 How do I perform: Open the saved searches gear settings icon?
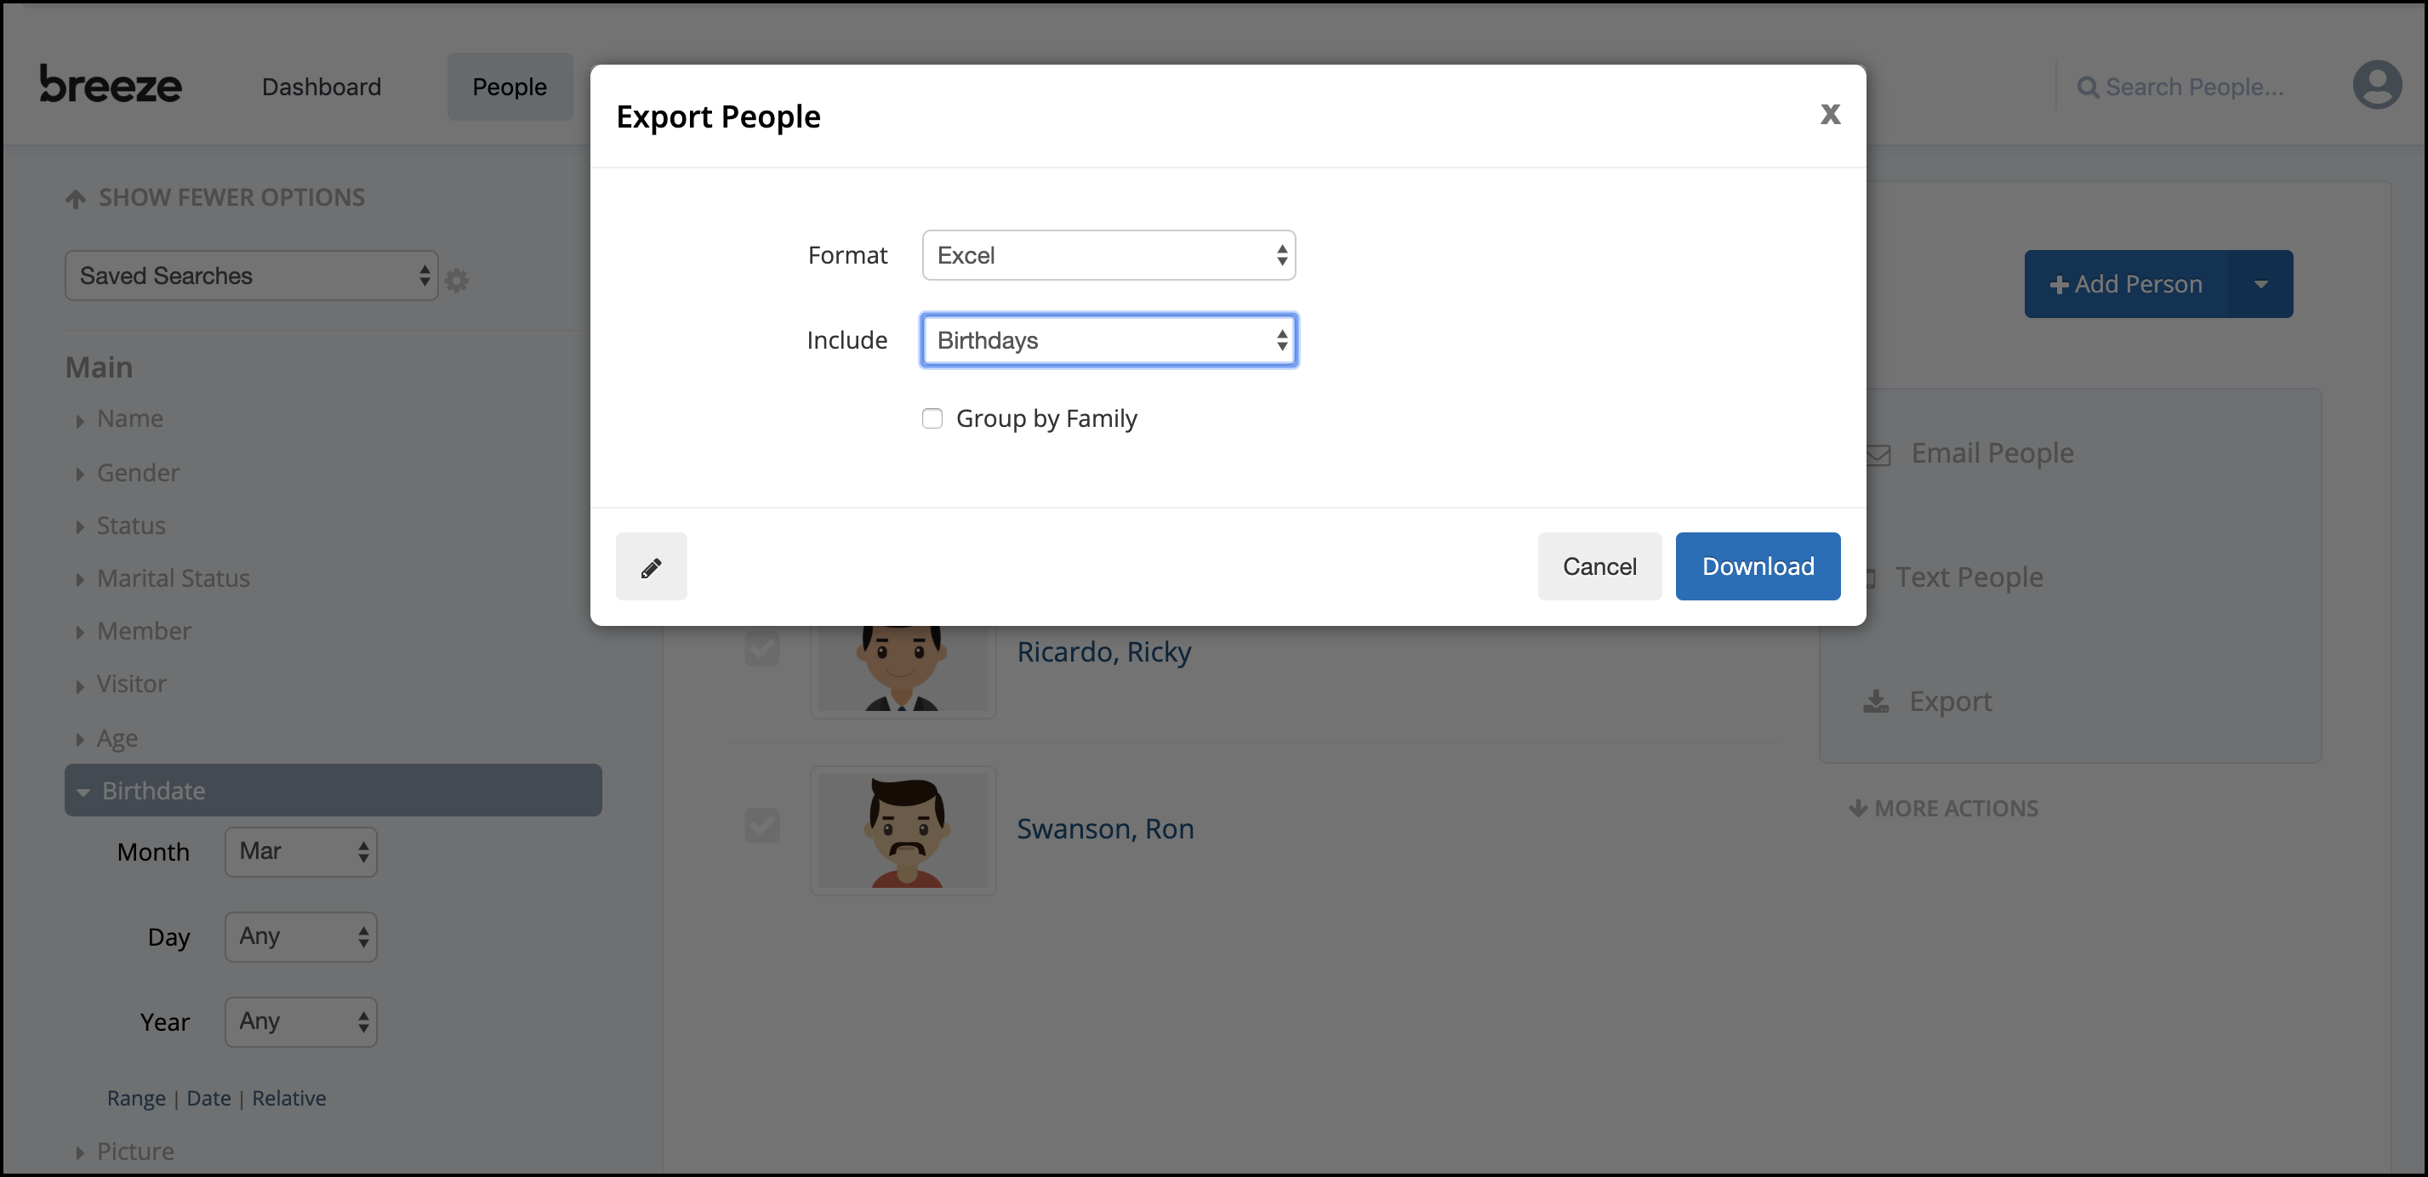(x=457, y=280)
